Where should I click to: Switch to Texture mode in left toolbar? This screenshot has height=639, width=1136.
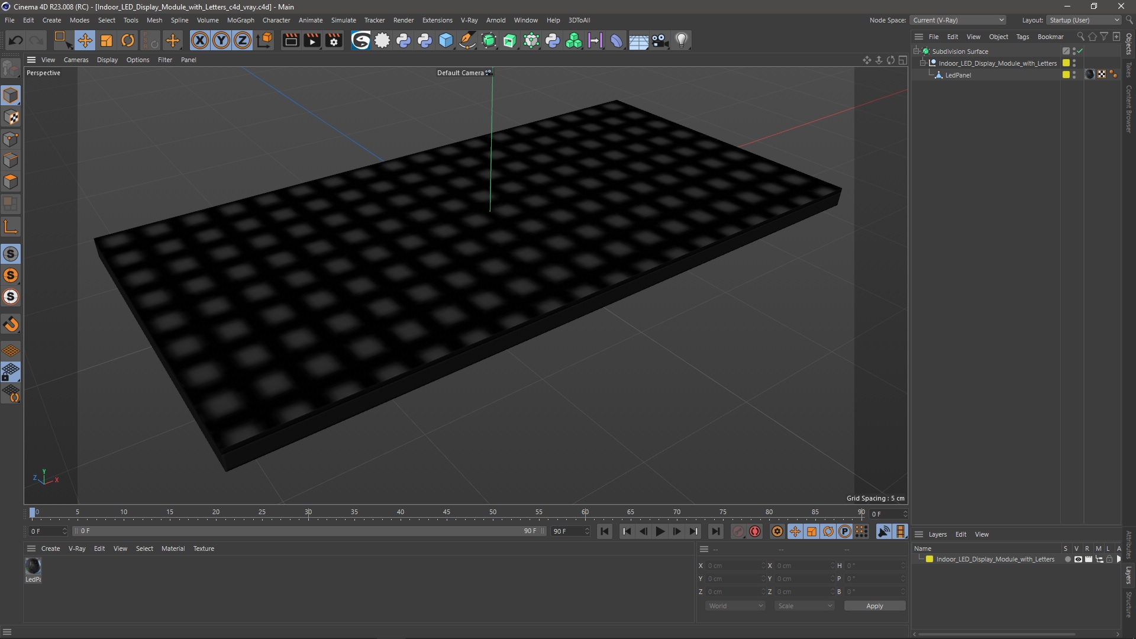coord(11,117)
